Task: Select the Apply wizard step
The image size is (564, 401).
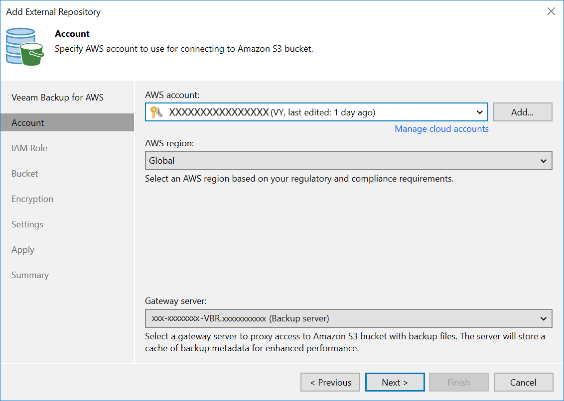Action: pyautogui.click(x=23, y=250)
